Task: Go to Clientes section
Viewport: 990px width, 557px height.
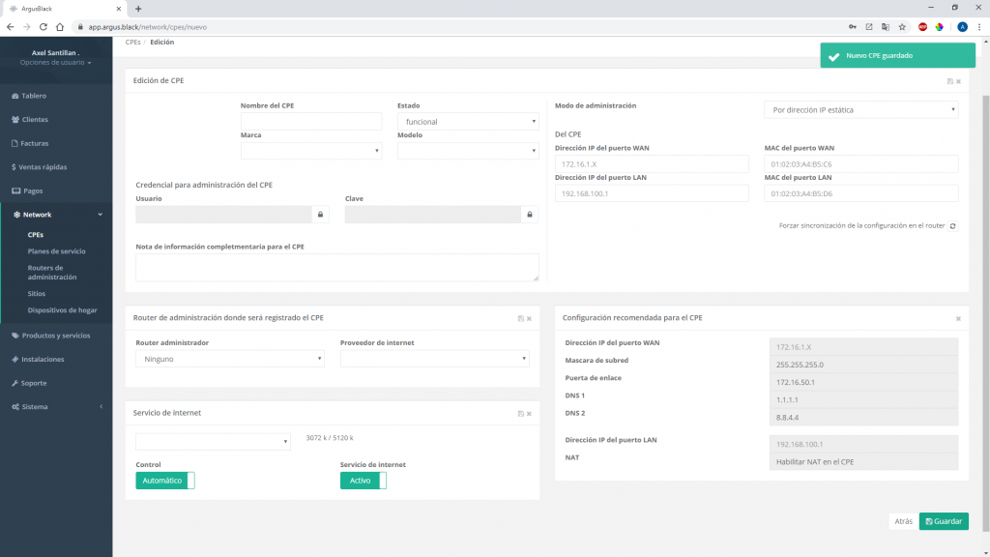Action: [x=30, y=119]
